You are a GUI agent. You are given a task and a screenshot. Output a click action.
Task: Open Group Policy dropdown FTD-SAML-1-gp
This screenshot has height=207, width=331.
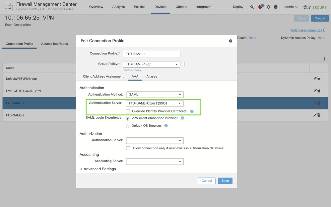pos(151,64)
